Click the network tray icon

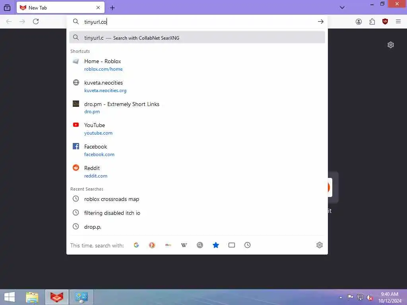tap(360, 297)
